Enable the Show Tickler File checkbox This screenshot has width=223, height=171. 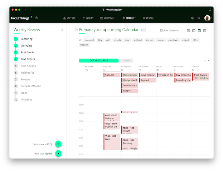click(x=161, y=30)
